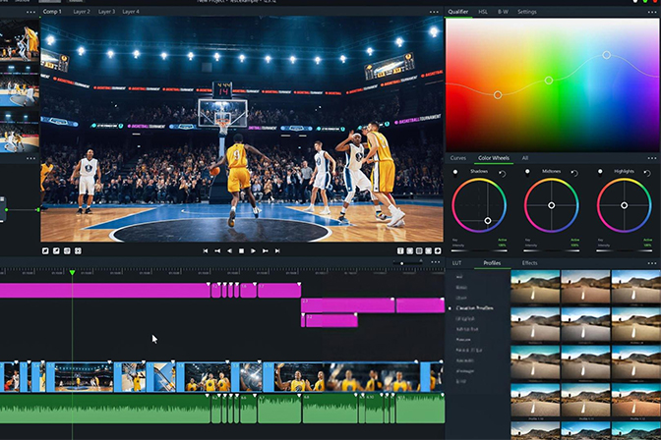661x440 pixels.
Task: Switch to the Curves tab
Action: (458, 158)
